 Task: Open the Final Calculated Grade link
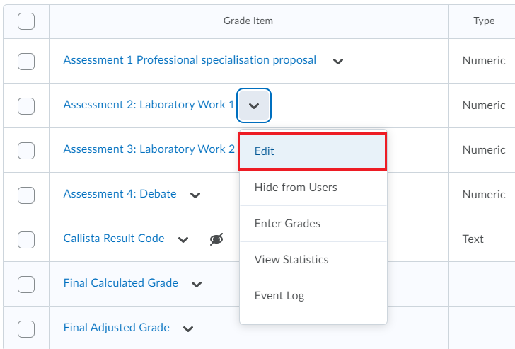pyautogui.click(x=121, y=283)
